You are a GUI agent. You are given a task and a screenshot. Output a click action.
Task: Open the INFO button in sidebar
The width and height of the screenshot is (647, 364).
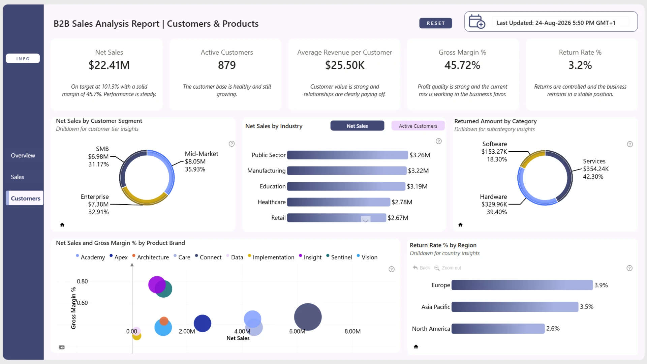(x=23, y=59)
